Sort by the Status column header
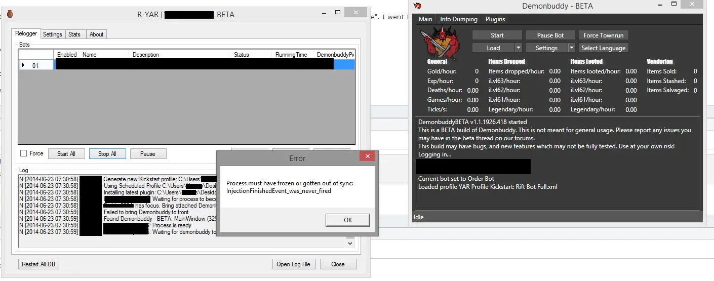The height and width of the screenshot is (281, 714). click(x=242, y=55)
